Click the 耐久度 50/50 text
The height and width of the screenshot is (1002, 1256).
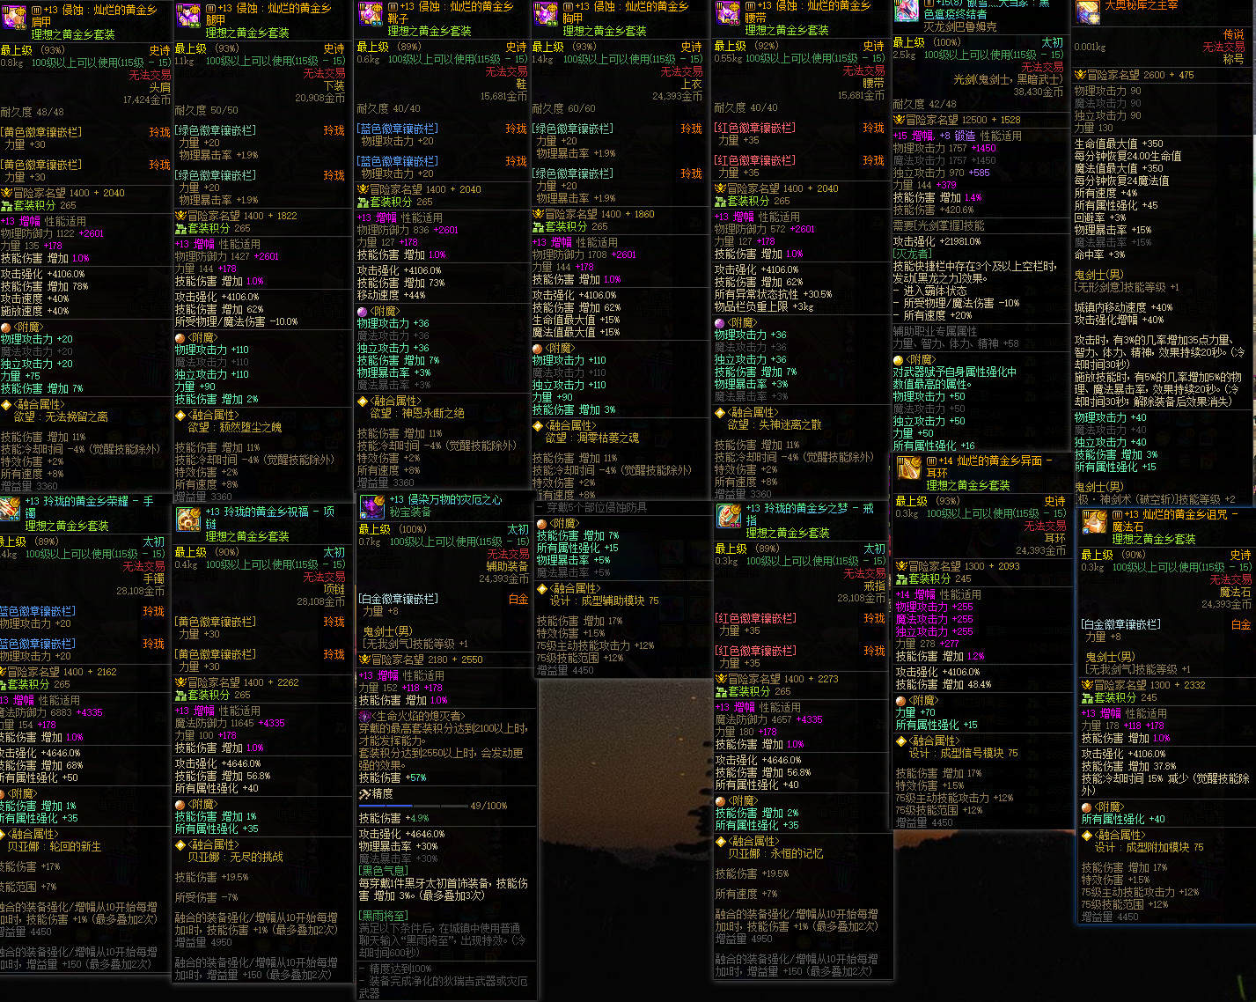click(207, 111)
